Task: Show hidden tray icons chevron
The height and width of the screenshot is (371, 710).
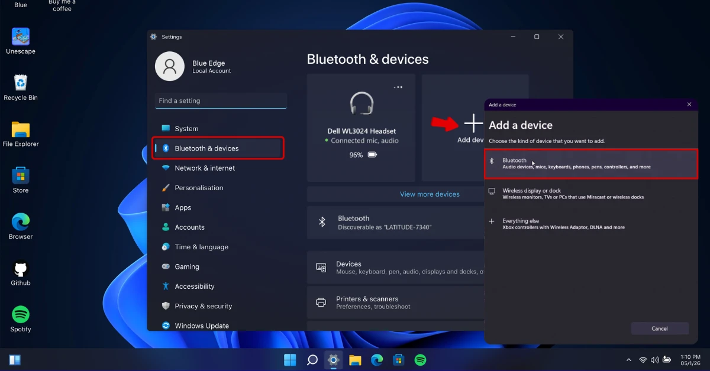Action: tap(628, 360)
